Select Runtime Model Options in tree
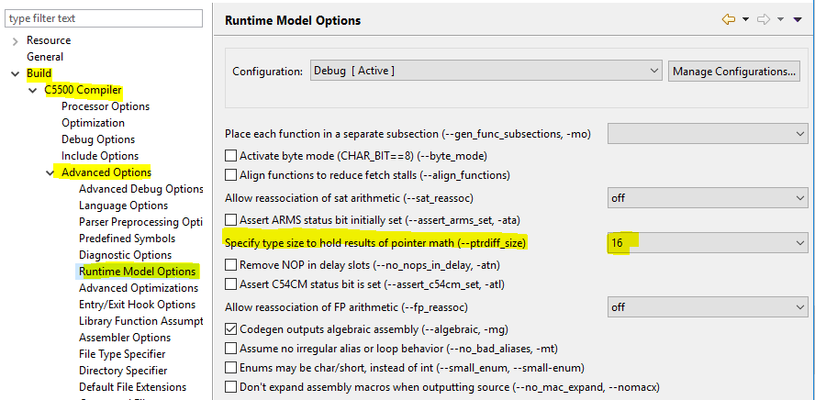815x400 pixels. pos(137,272)
